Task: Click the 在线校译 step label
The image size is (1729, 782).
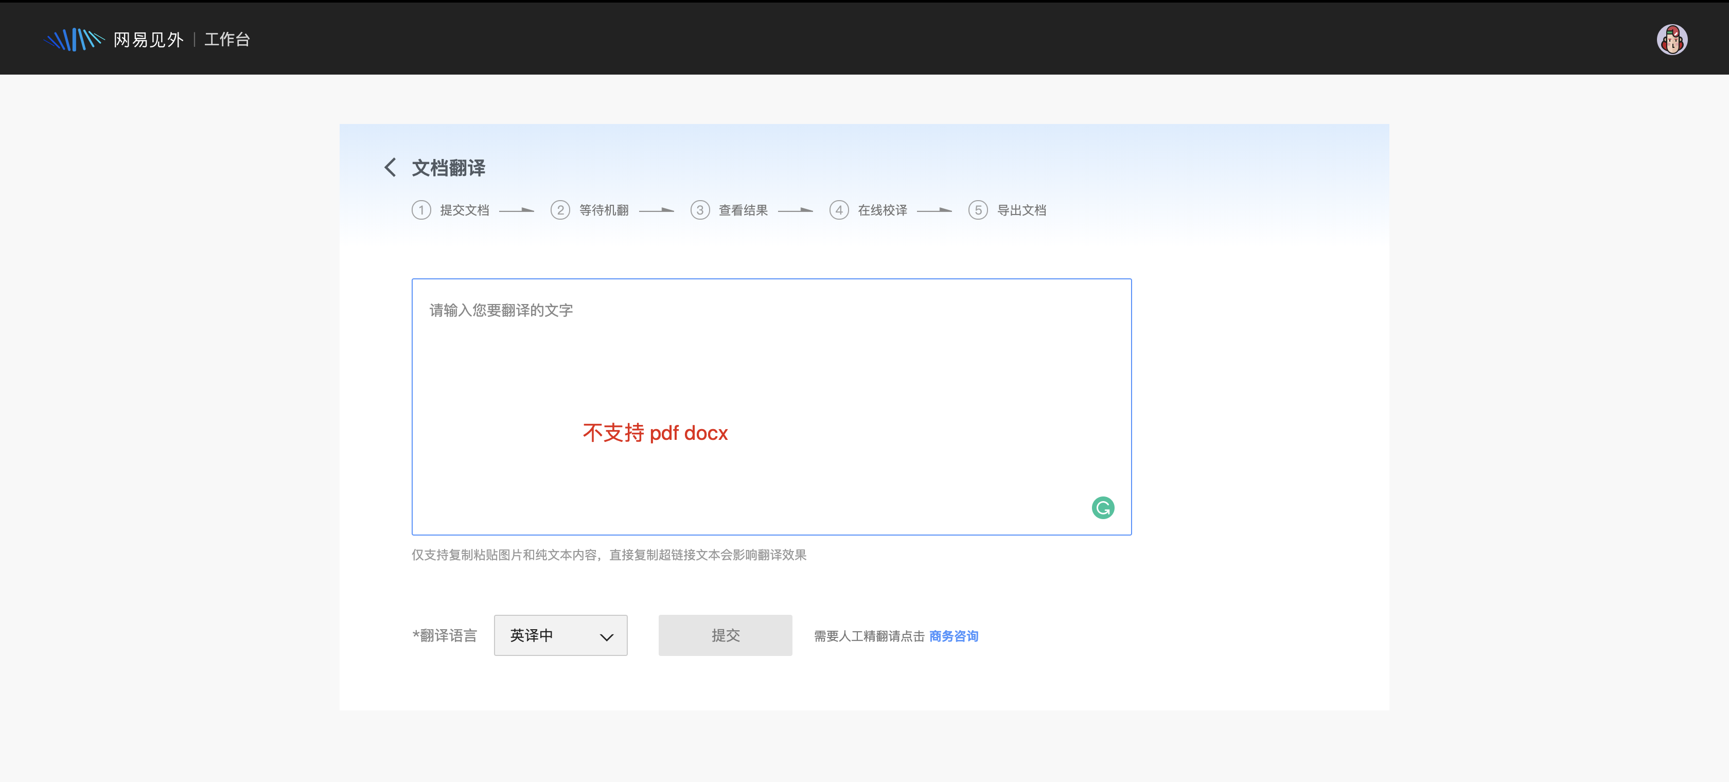Action: point(882,210)
